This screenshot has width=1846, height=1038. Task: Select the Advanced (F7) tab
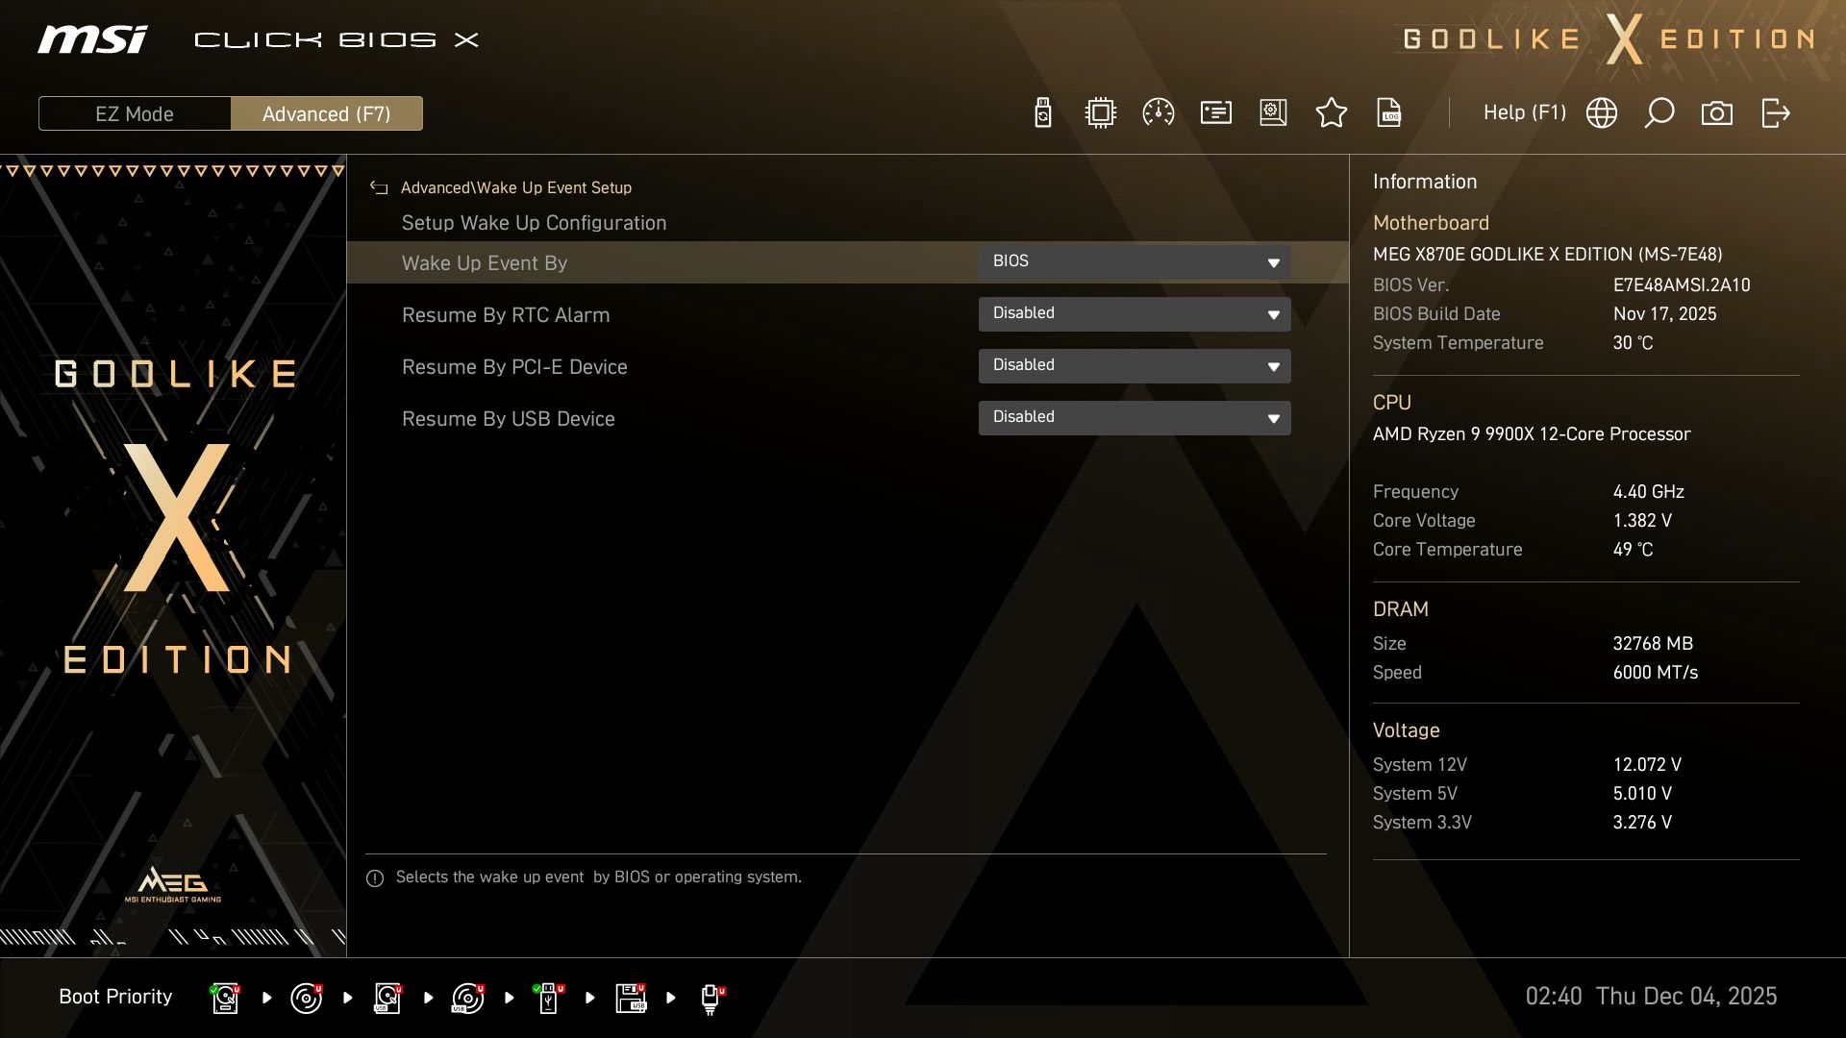tap(327, 113)
